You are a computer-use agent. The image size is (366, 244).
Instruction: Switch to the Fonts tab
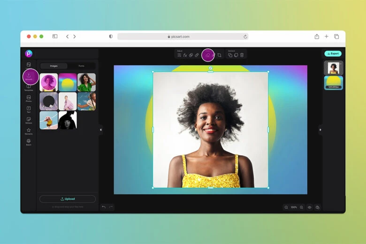coord(81,66)
